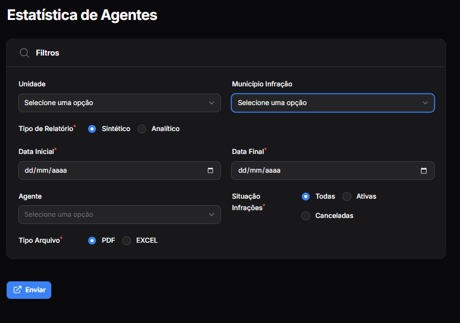Screen dimensions: 460x323
Task: Open the Agente selection dropdown
Action: 119,214
